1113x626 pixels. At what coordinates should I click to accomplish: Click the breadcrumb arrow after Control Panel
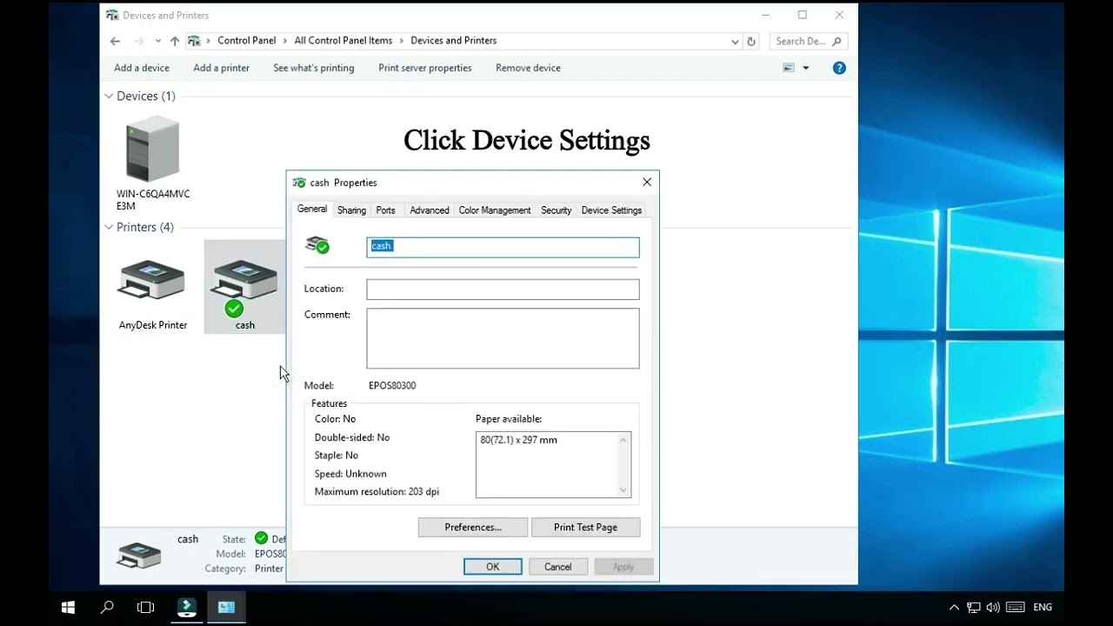(x=285, y=41)
